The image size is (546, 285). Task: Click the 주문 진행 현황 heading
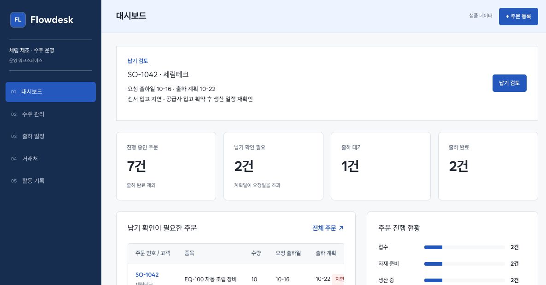(399, 228)
